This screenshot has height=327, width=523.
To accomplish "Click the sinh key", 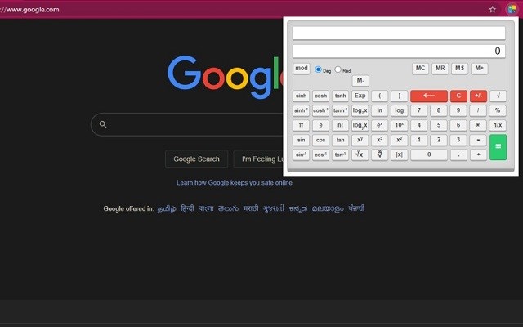I will 301,96.
